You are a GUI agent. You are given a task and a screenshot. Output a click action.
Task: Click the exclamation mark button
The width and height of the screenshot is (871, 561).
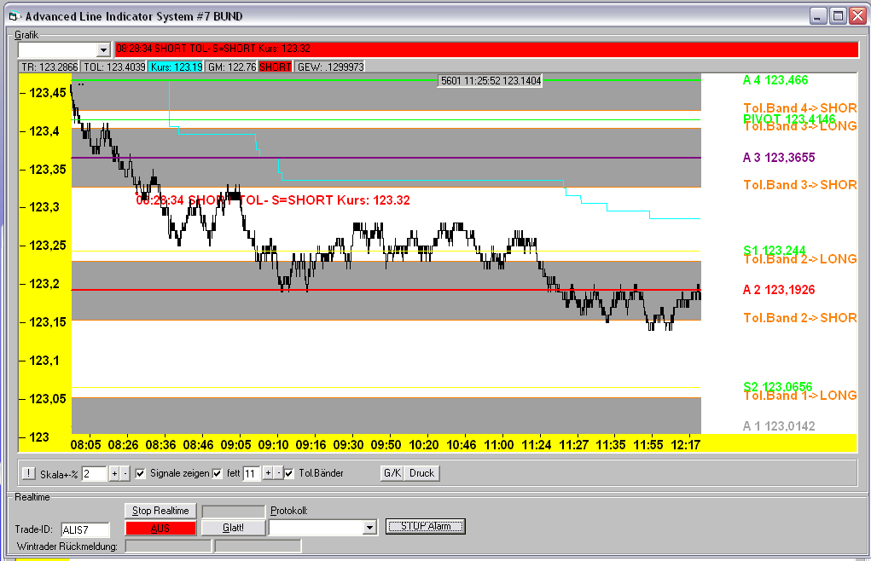coord(28,473)
